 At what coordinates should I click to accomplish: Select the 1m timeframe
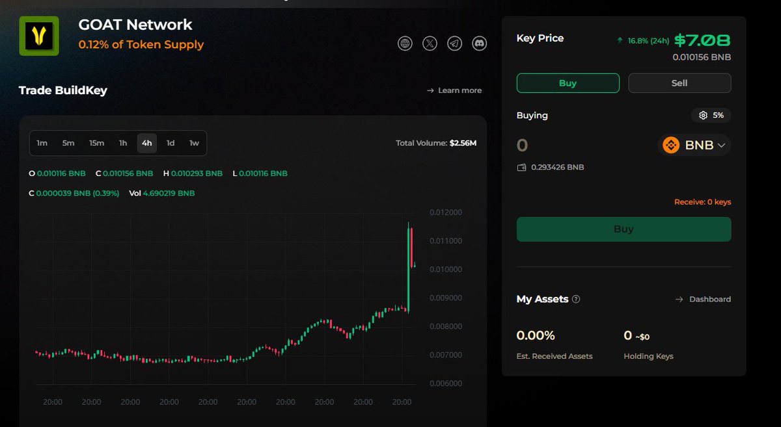pyautogui.click(x=42, y=143)
